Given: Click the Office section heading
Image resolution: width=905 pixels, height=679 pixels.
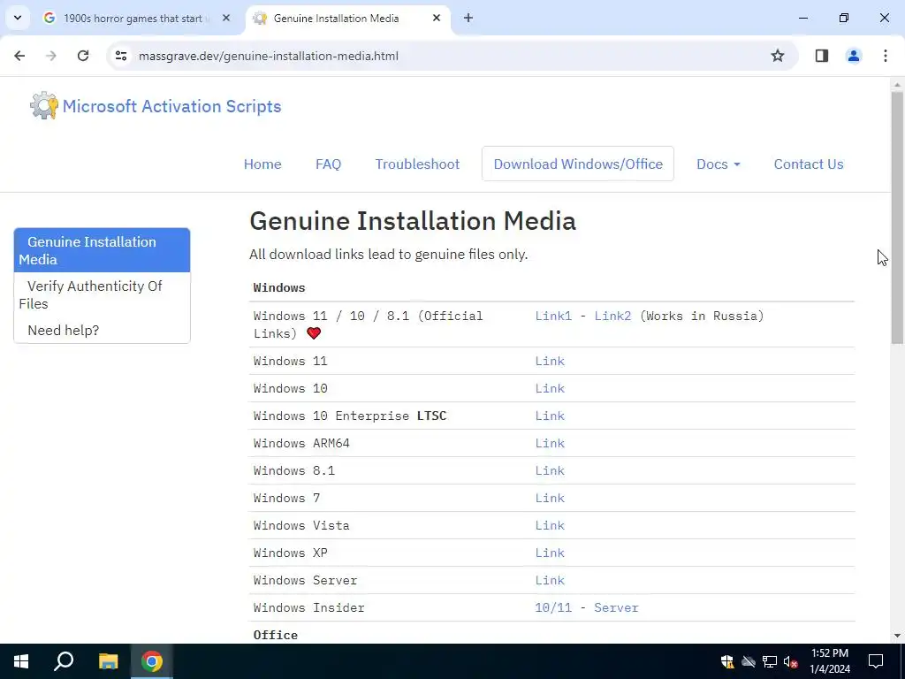Looking at the screenshot, I should [276, 635].
